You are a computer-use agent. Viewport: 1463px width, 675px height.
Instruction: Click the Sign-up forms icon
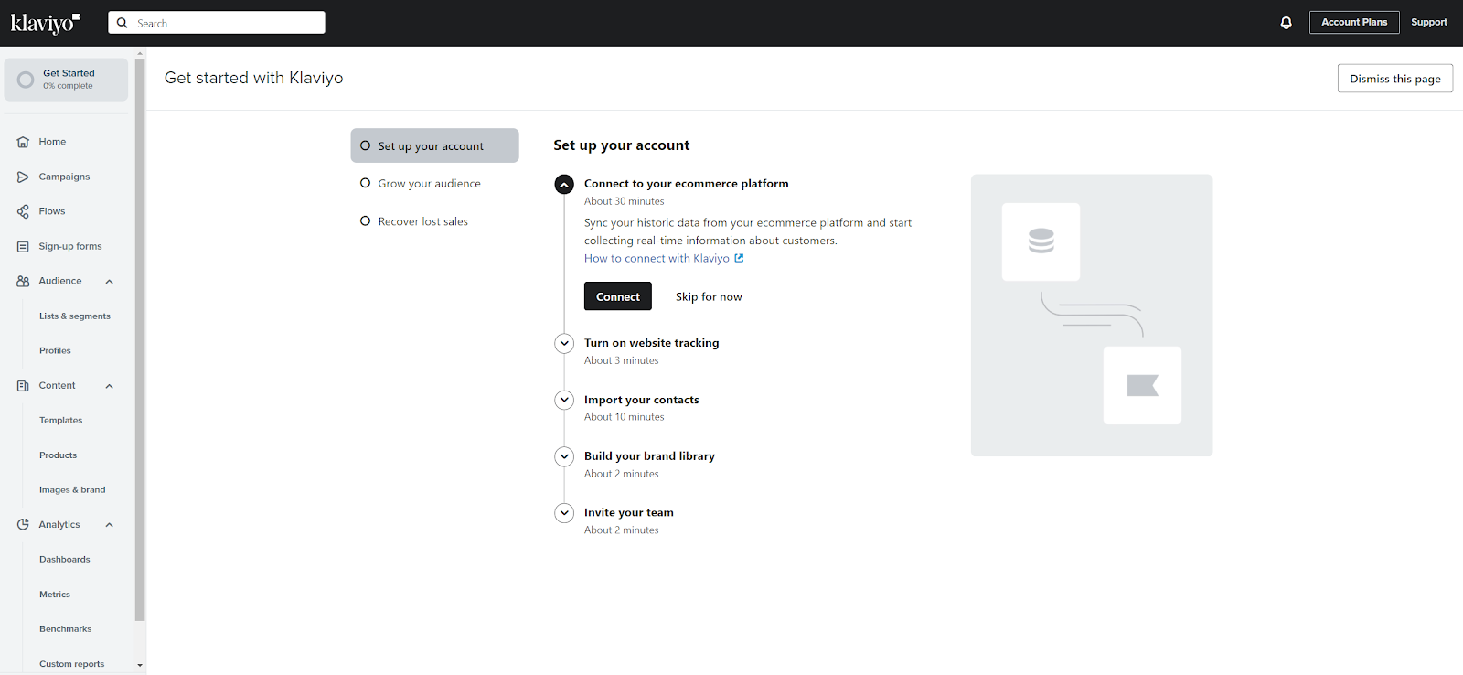click(x=23, y=246)
